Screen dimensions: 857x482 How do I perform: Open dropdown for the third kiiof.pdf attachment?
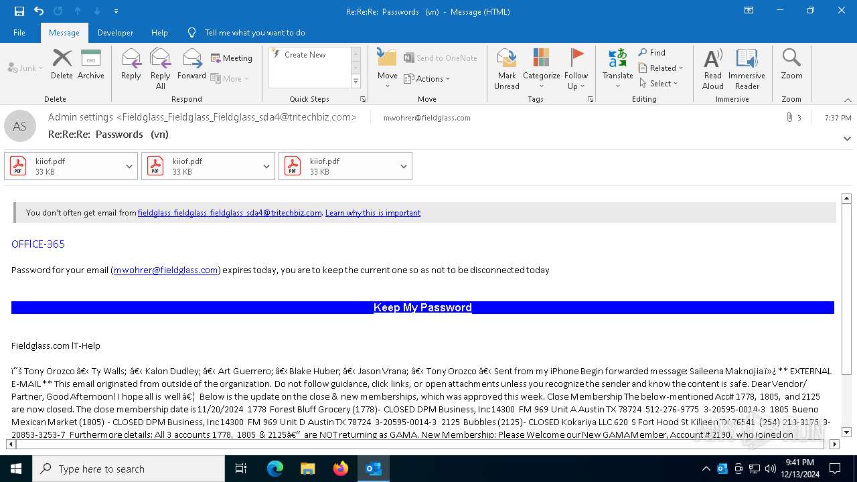click(404, 167)
